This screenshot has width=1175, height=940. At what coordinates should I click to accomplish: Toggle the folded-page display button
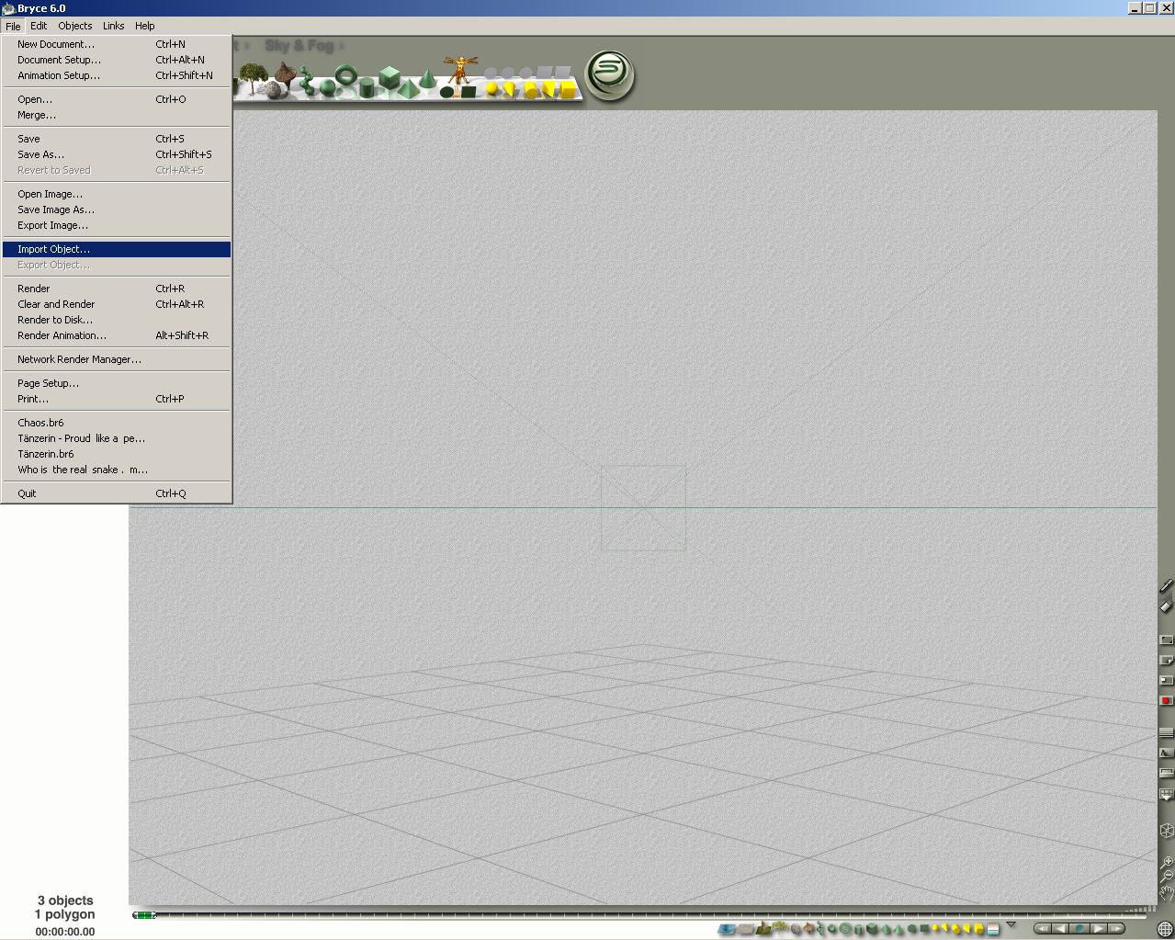[1166, 660]
